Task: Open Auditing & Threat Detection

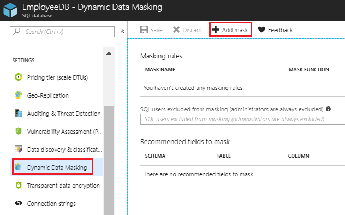Action: 57,113
